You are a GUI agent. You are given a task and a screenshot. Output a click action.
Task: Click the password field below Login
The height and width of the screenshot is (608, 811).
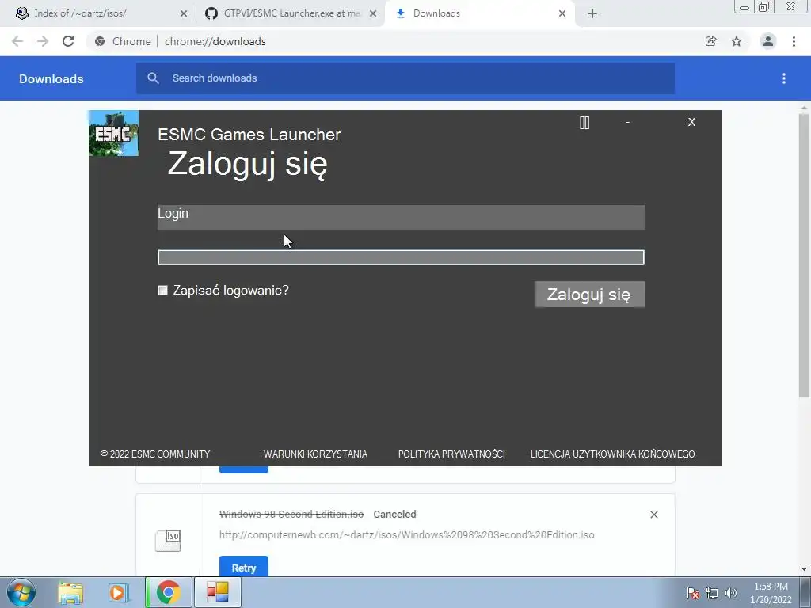point(401,257)
